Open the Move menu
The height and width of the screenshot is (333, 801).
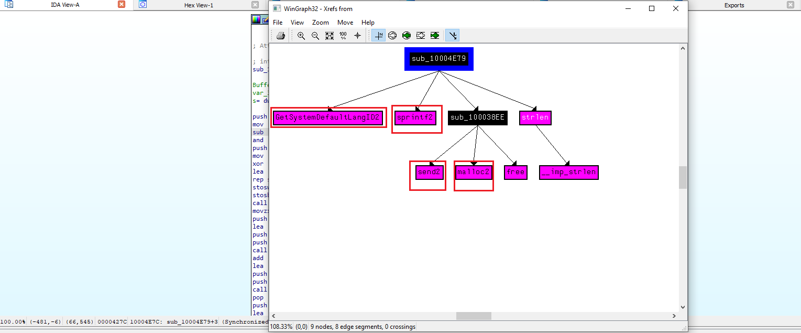click(x=345, y=23)
